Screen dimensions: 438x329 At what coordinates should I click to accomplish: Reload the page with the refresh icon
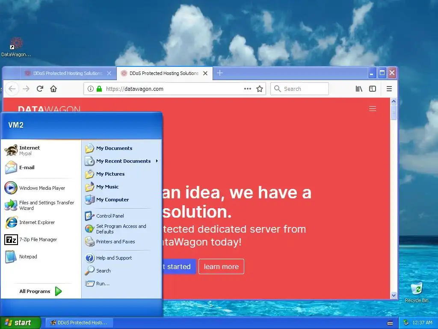[x=40, y=89]
